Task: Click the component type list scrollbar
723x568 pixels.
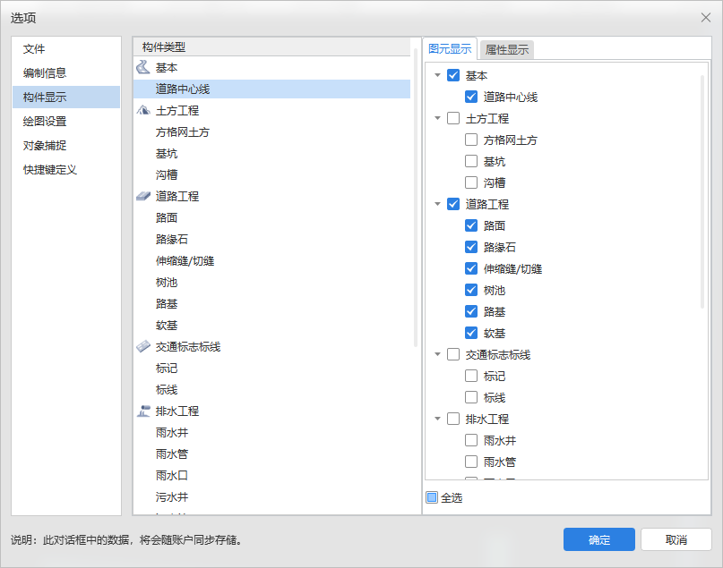Action: [x=416, y=197]
